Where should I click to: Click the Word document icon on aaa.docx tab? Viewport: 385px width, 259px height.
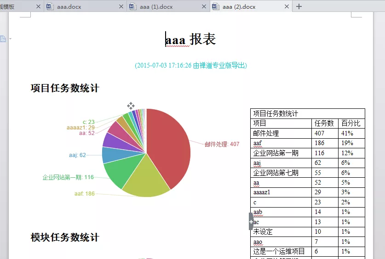[50, 6]
